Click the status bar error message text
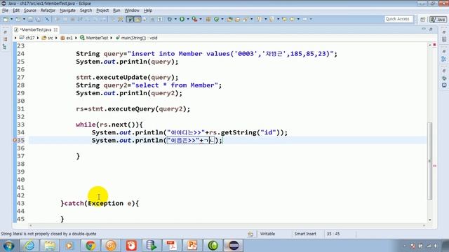The width and height of the screenshot is (449, 252). tap(48, 234)
